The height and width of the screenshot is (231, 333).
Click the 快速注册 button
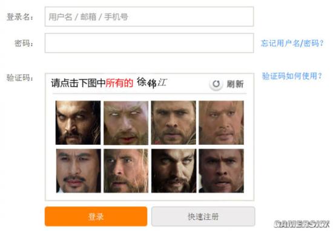(x=203, y=216)
